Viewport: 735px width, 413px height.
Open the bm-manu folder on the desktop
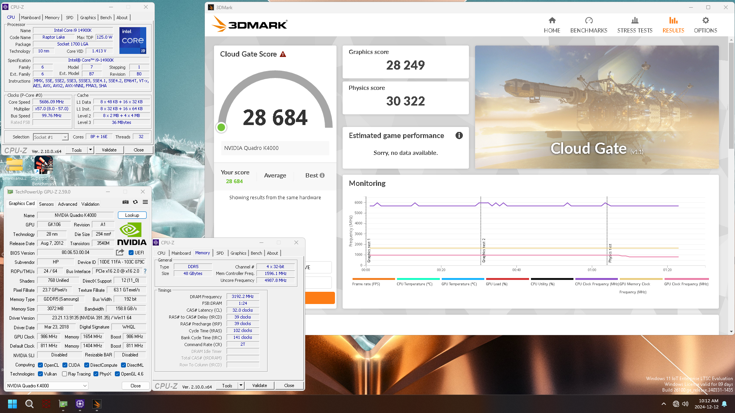point(15,169)
